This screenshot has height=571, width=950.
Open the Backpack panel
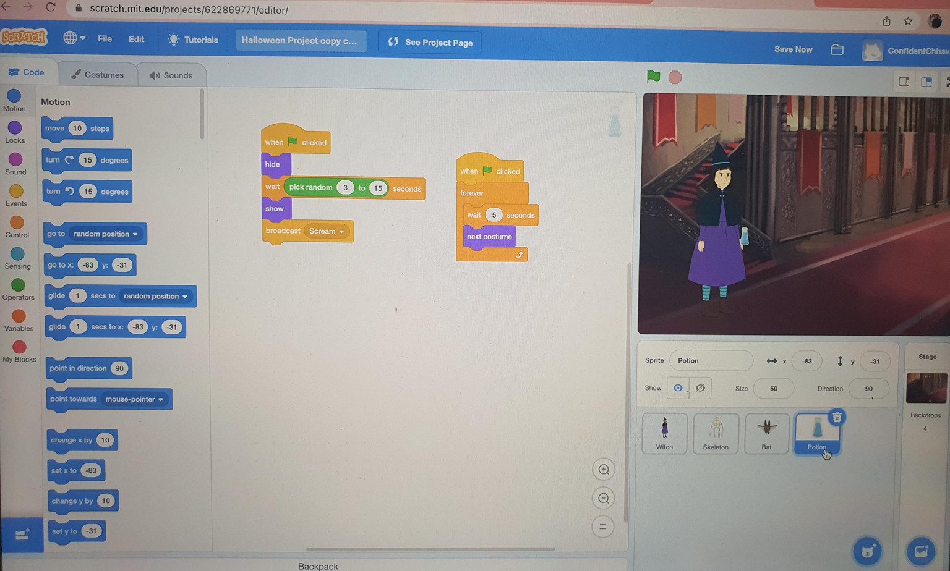coord(318,565)
